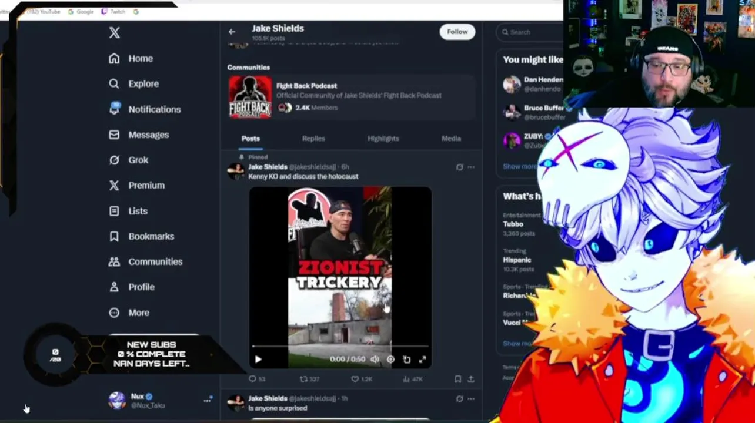Open the Twitch bookmark in browser bar

pos(113,12)
